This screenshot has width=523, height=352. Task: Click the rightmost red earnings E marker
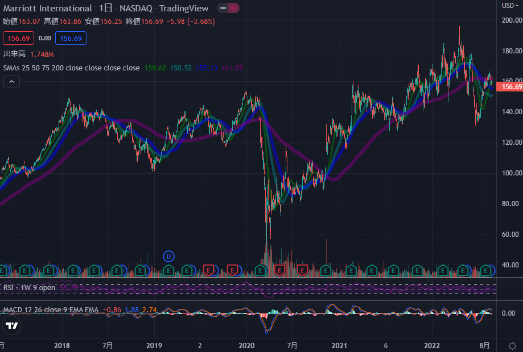[302, 270]
